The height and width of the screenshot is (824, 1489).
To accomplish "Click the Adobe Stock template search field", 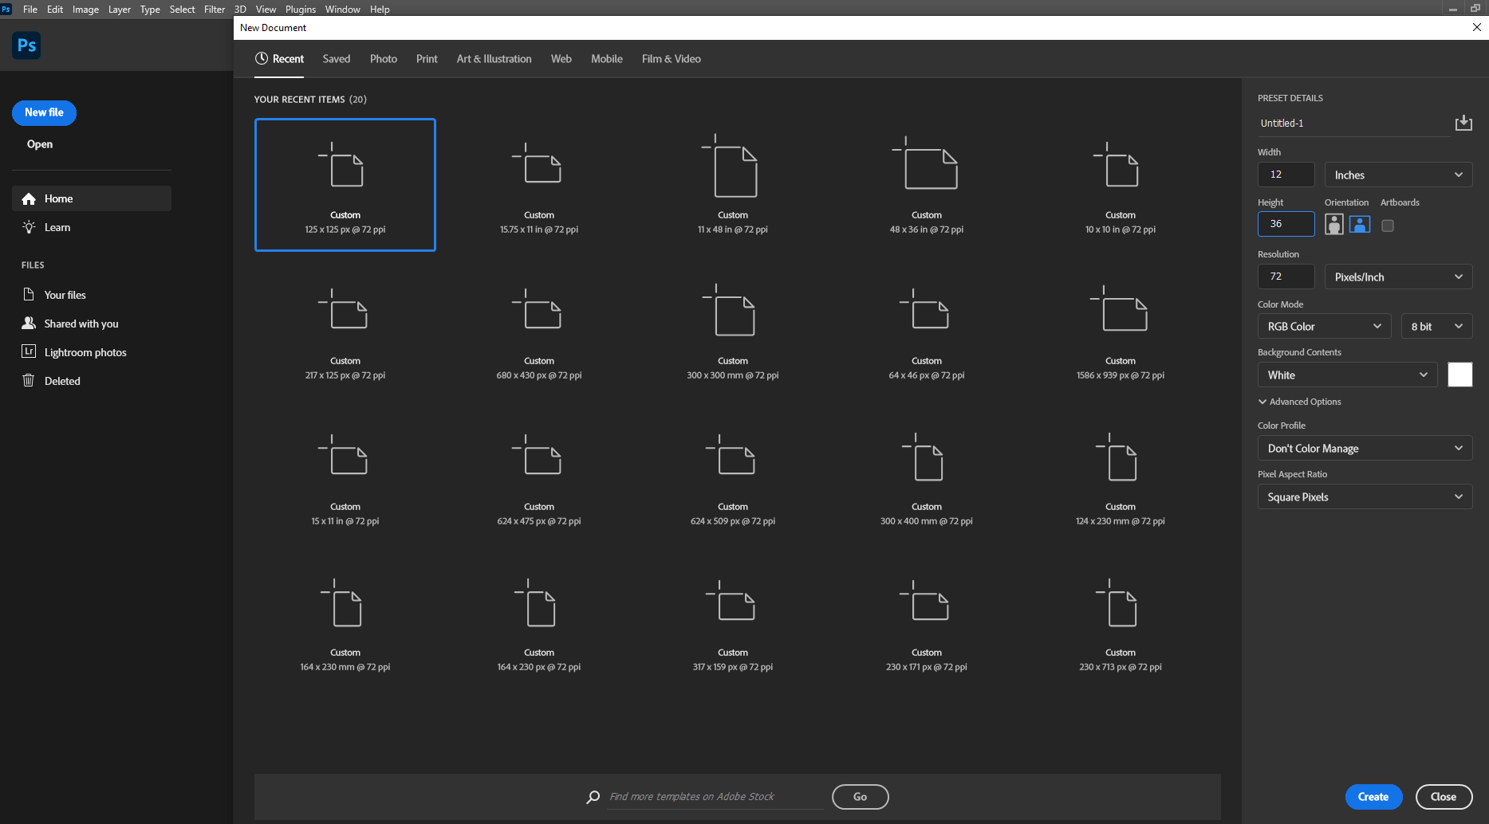I will [715, 797].
